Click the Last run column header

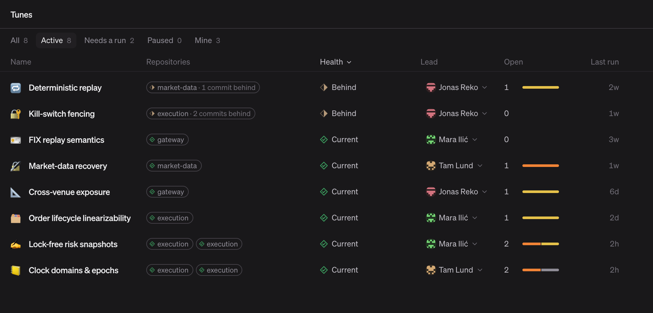(x=605, y=62)
